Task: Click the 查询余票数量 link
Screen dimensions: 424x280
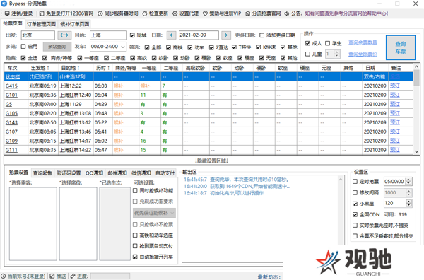Action: coord(363,42)
